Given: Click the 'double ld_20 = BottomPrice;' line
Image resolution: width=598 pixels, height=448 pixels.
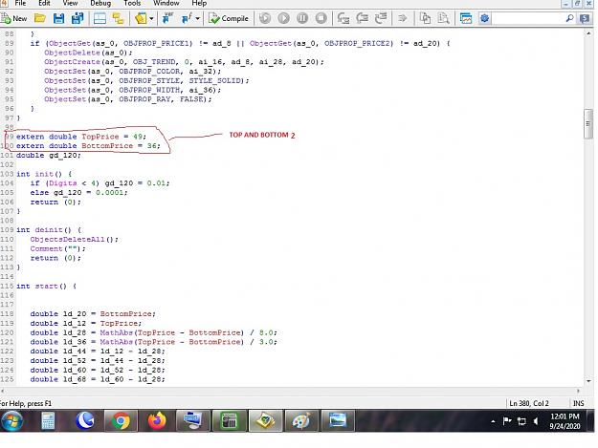Looking at the screenshot, I should click(93, 314).
